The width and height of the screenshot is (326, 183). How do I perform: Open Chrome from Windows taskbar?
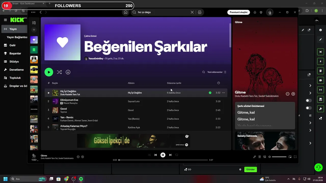pos(66,179)
